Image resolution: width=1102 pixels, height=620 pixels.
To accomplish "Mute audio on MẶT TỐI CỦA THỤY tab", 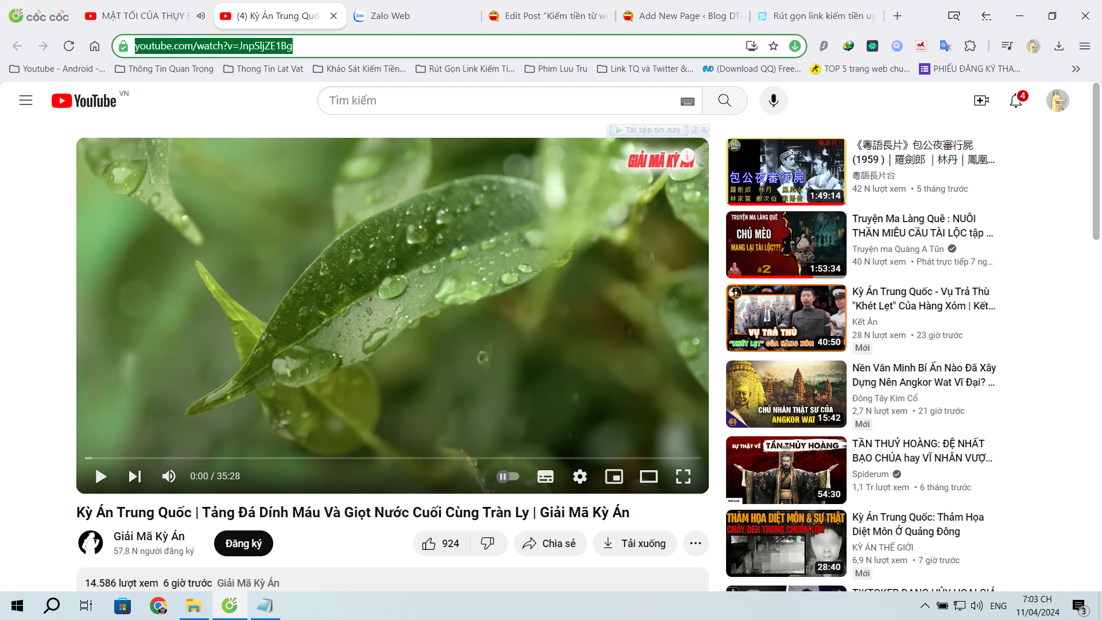I will click(200, 16).
